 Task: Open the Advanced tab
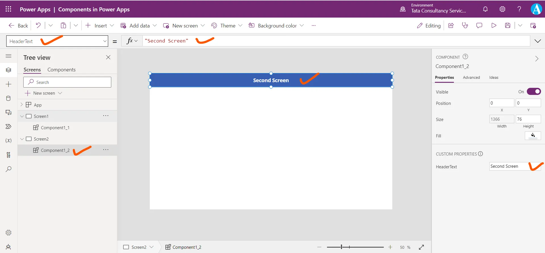coord(471,77)
